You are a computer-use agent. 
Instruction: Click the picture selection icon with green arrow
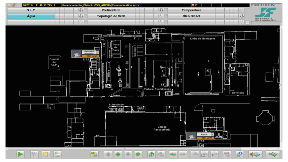(x=94, y=154)
